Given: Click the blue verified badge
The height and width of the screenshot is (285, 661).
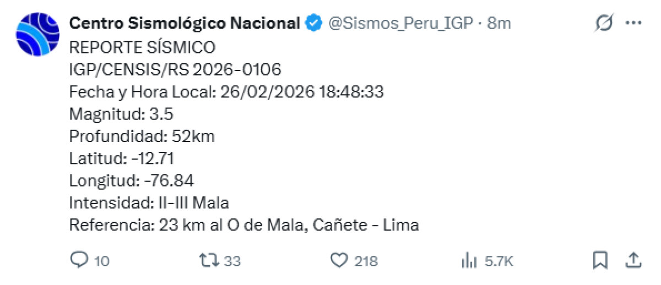Looking at the screenshot, I should click(x=314, y=23).
